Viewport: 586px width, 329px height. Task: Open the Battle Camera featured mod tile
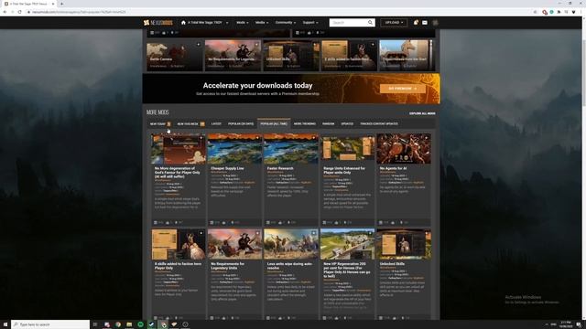pos(174,55)
